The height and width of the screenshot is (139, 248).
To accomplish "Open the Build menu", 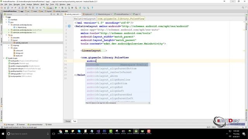I will pos(42,4).
